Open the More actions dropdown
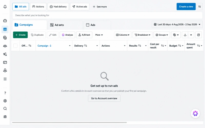The width and height of the screenshot is (205, 128). (x=99, y=35)
